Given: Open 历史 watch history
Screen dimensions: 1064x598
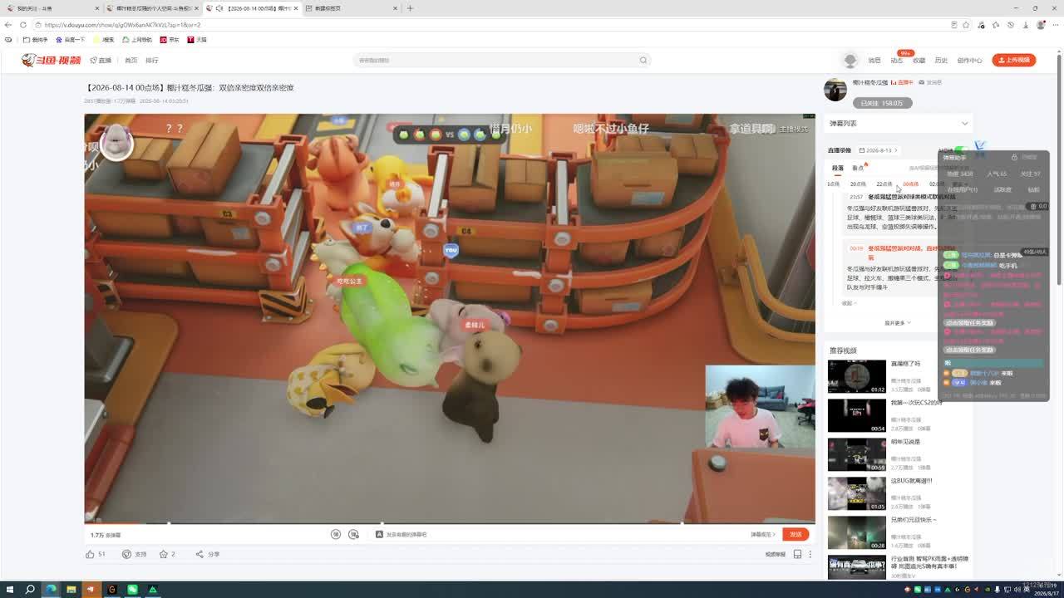Looking at the screenshot, I should [x=941, y=61].
